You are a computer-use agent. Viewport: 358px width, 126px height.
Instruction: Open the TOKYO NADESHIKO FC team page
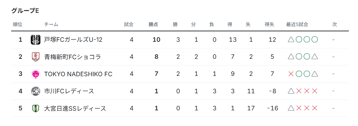click(x=78, y=74)
